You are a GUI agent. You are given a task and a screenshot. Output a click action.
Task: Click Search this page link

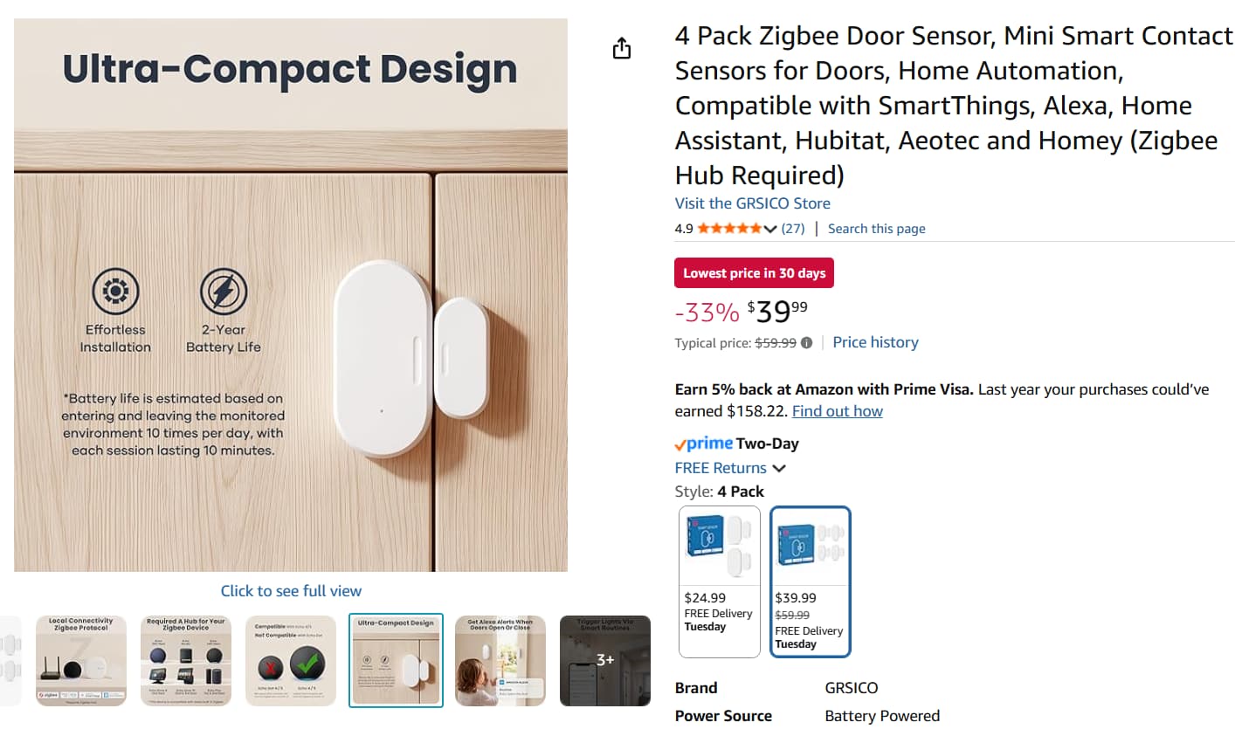pos(876,229)
